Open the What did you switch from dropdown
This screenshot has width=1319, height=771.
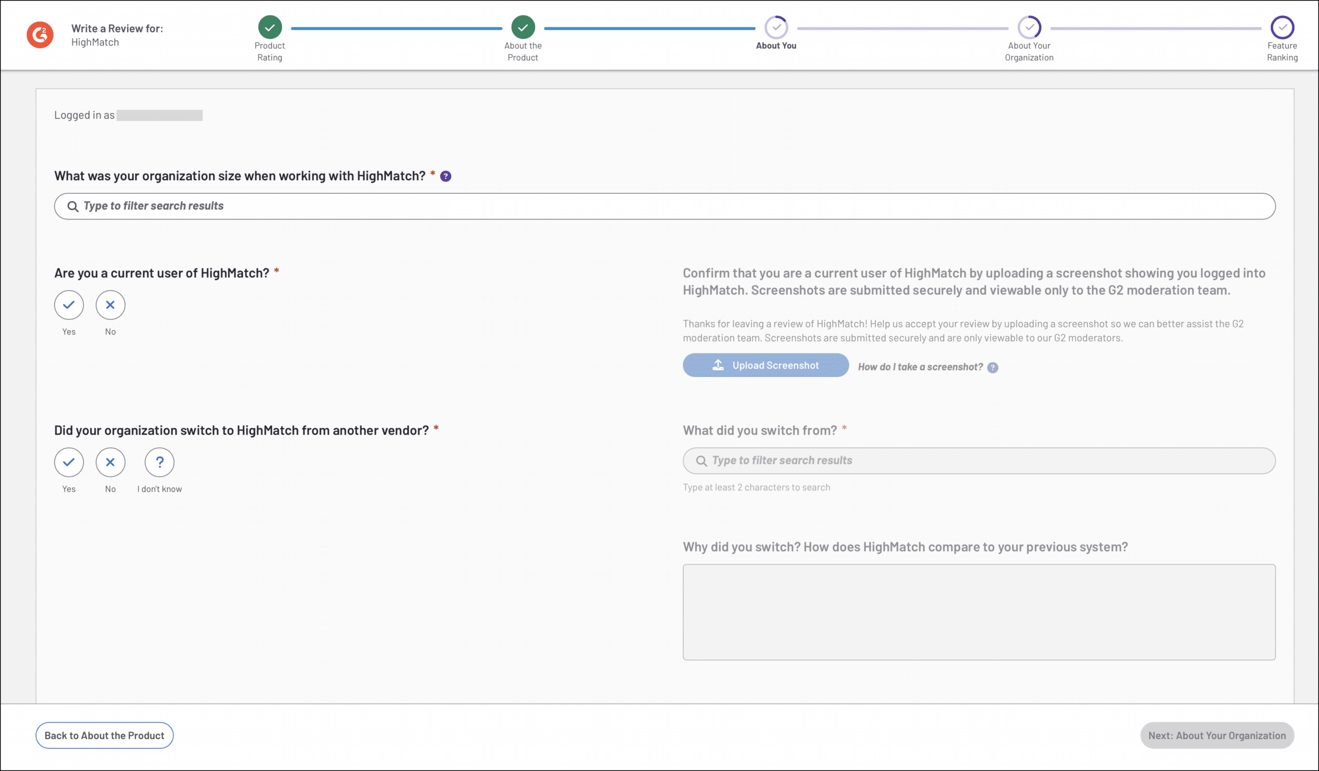[978, 461]
